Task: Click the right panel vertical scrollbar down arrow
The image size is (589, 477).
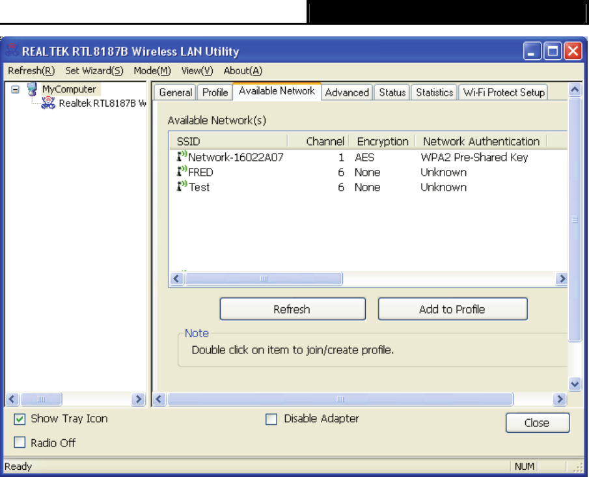Action: pyautogui.click(x=575, y=384)
